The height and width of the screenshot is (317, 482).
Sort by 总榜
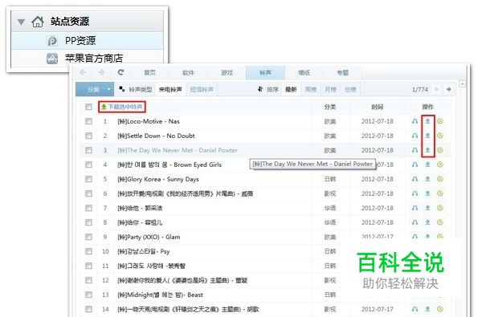(x=350, y=89)
